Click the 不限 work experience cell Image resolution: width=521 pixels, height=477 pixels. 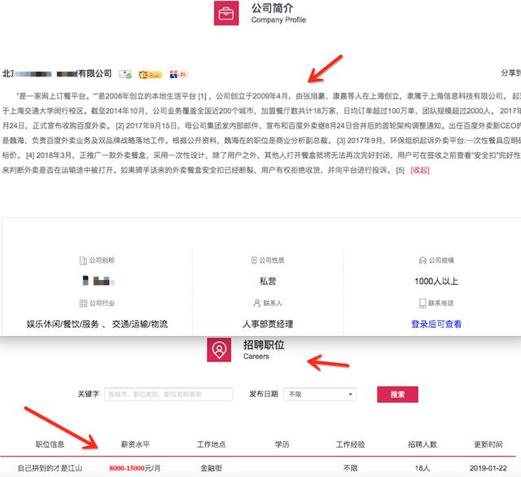tap(351, 468)
